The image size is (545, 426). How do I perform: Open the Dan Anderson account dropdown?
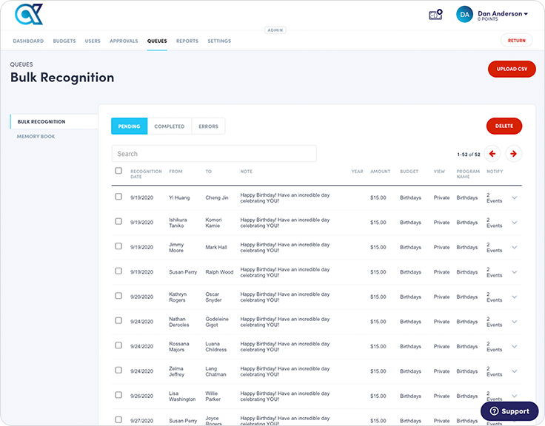pyautogui.click(x=503, y=13)
